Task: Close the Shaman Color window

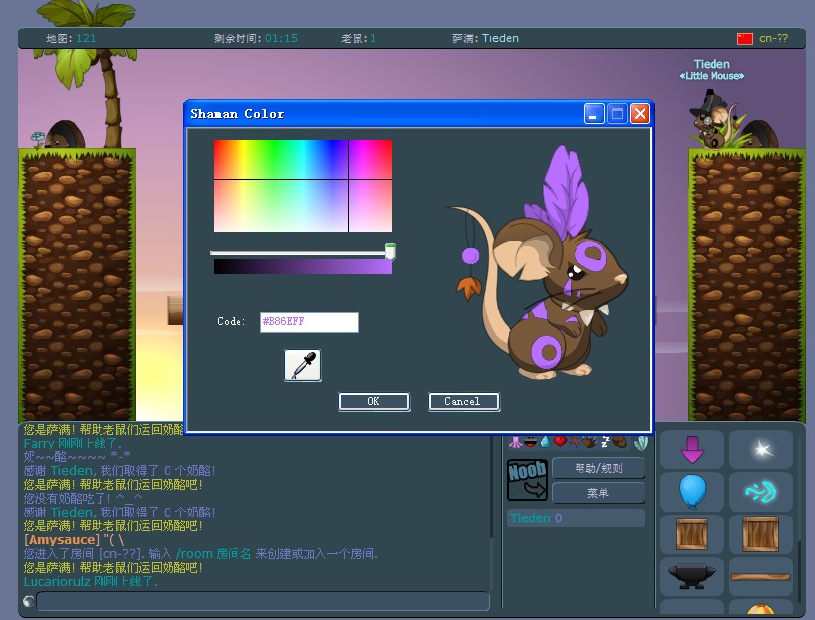Action: click(640, 113)
